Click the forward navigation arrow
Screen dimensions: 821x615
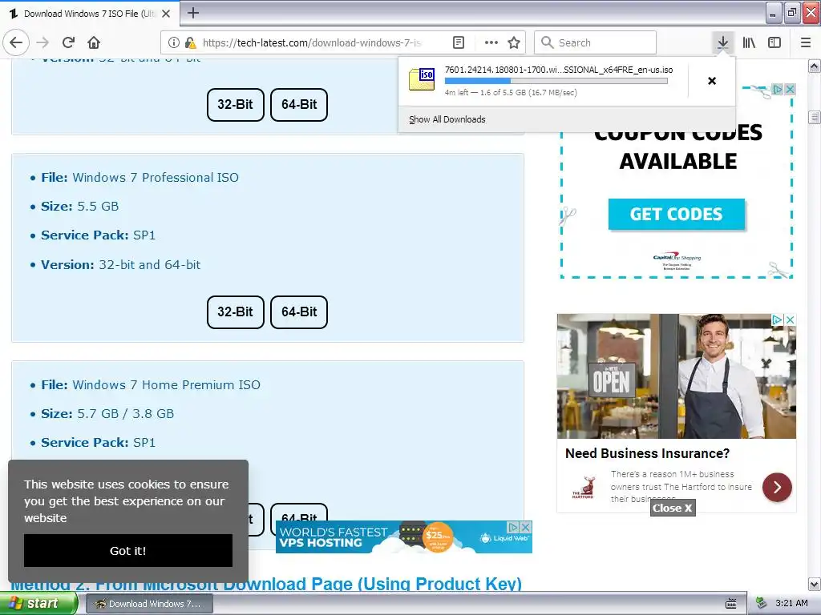tap(43, 42)
